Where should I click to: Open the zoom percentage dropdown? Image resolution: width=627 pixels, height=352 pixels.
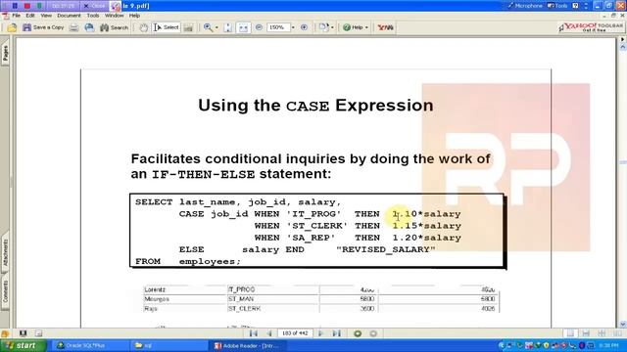click(x=293, y=27)
